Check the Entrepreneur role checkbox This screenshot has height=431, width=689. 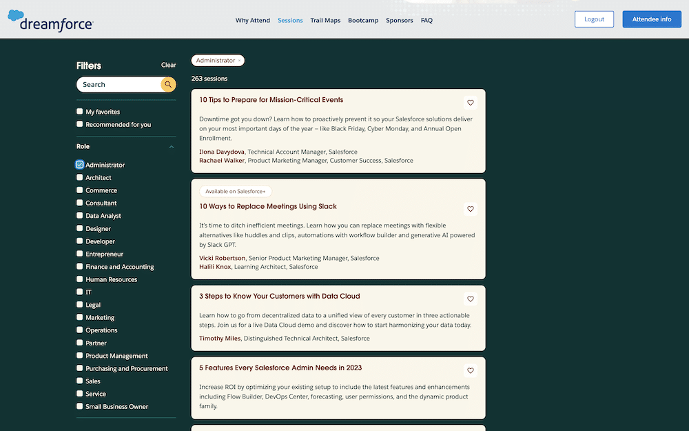[x=79, y=254]
